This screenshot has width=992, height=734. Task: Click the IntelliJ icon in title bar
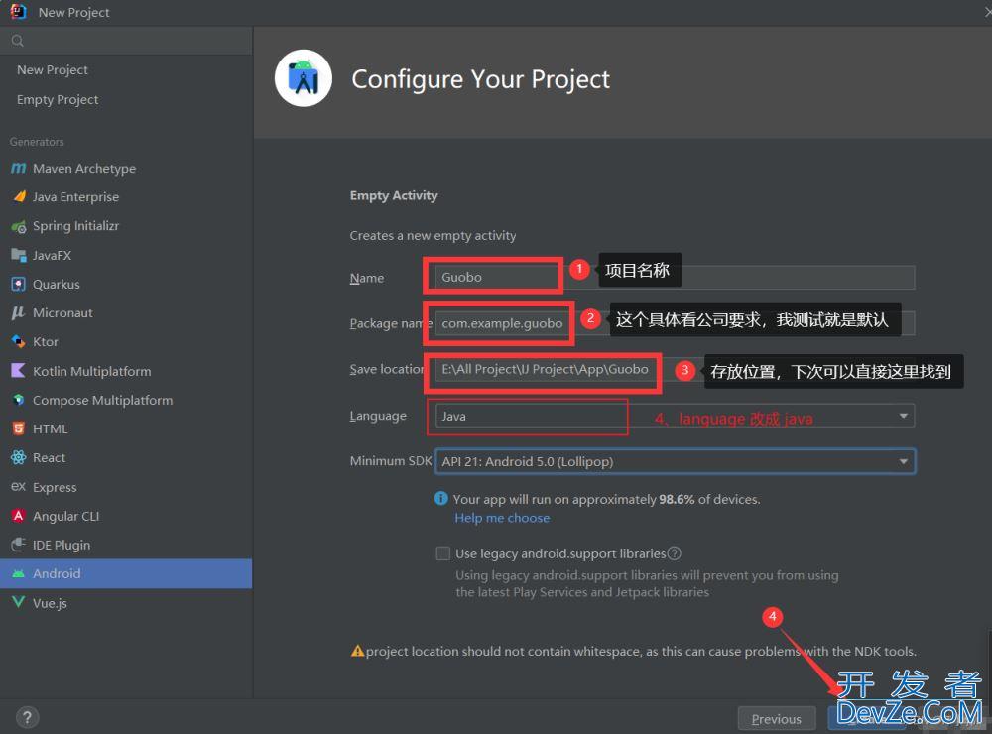(18, 12)
